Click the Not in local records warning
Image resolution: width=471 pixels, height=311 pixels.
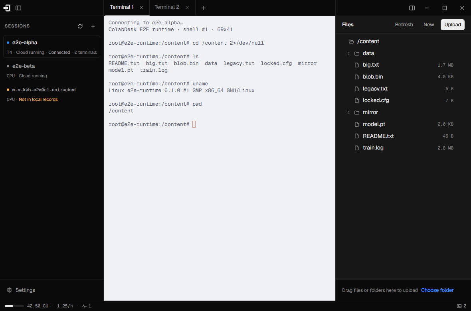click(x=38, y=99)
